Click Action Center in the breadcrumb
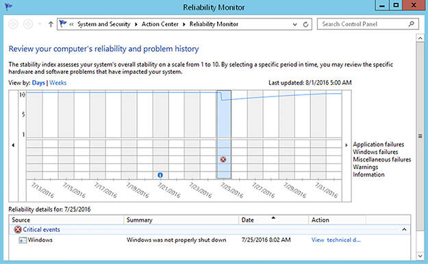The height and width of the screenshot is (264, 428). [x=160, y=24]
